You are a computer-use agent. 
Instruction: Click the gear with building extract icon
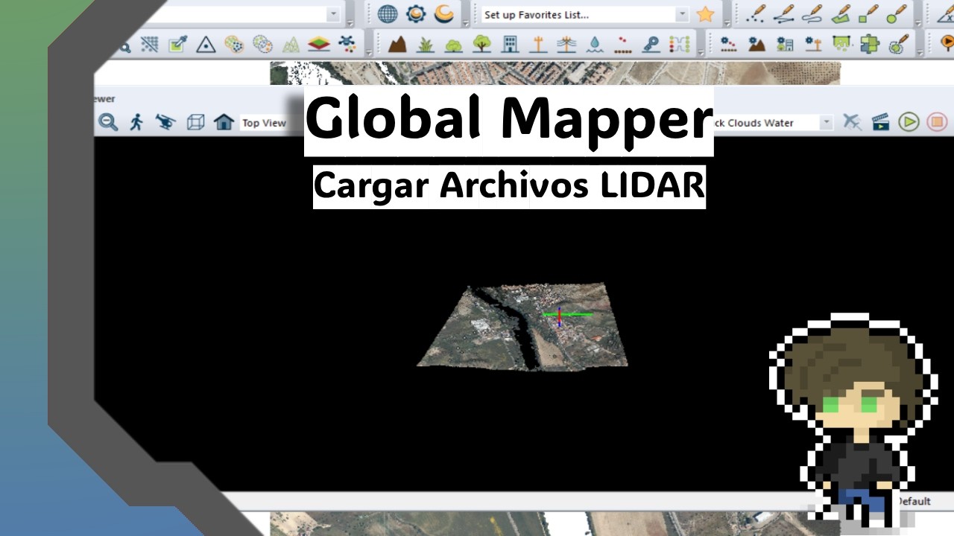point(786,44)
